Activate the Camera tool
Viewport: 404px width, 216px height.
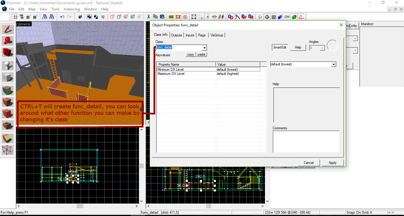coord(8,52)
